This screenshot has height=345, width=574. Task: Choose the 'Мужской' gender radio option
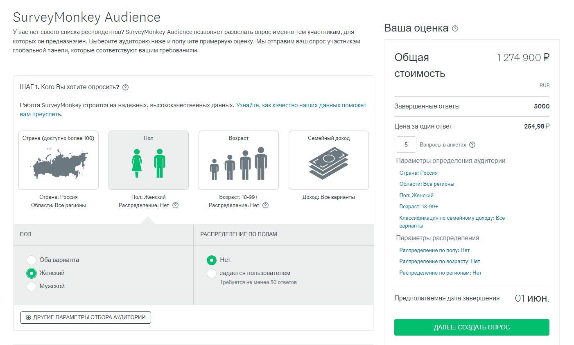pos(32,286)
